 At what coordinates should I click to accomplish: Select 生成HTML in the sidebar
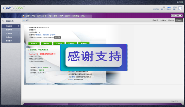pyautogui.click(x=11, y=37)
